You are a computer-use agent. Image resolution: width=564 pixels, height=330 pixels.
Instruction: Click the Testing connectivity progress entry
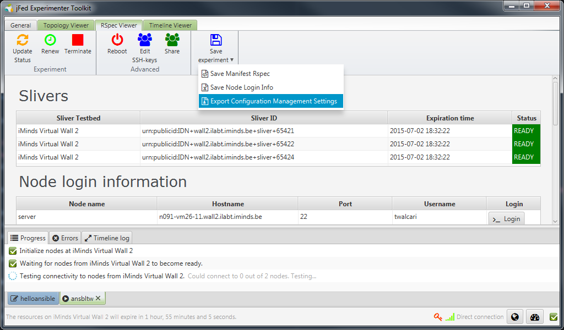click(283, 276)
